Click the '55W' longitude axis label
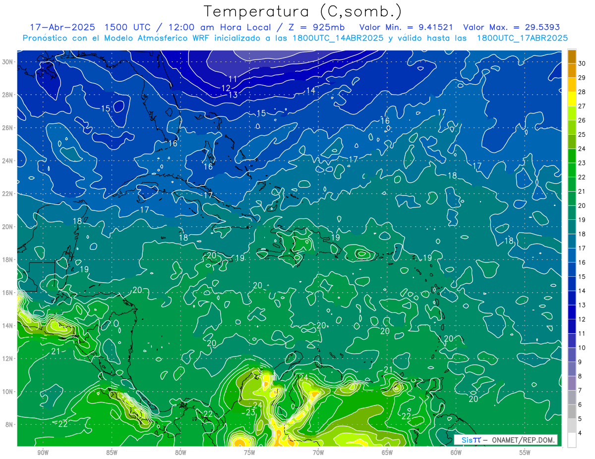The image size is (595, 459). click(x=525, y=453)
